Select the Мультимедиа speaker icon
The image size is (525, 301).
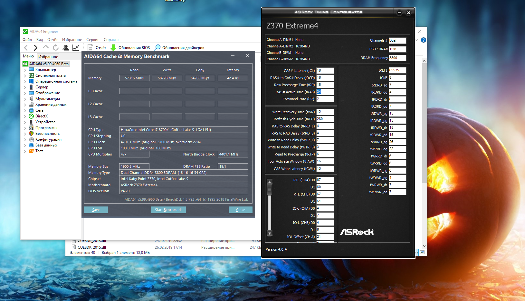pos(31,99)
